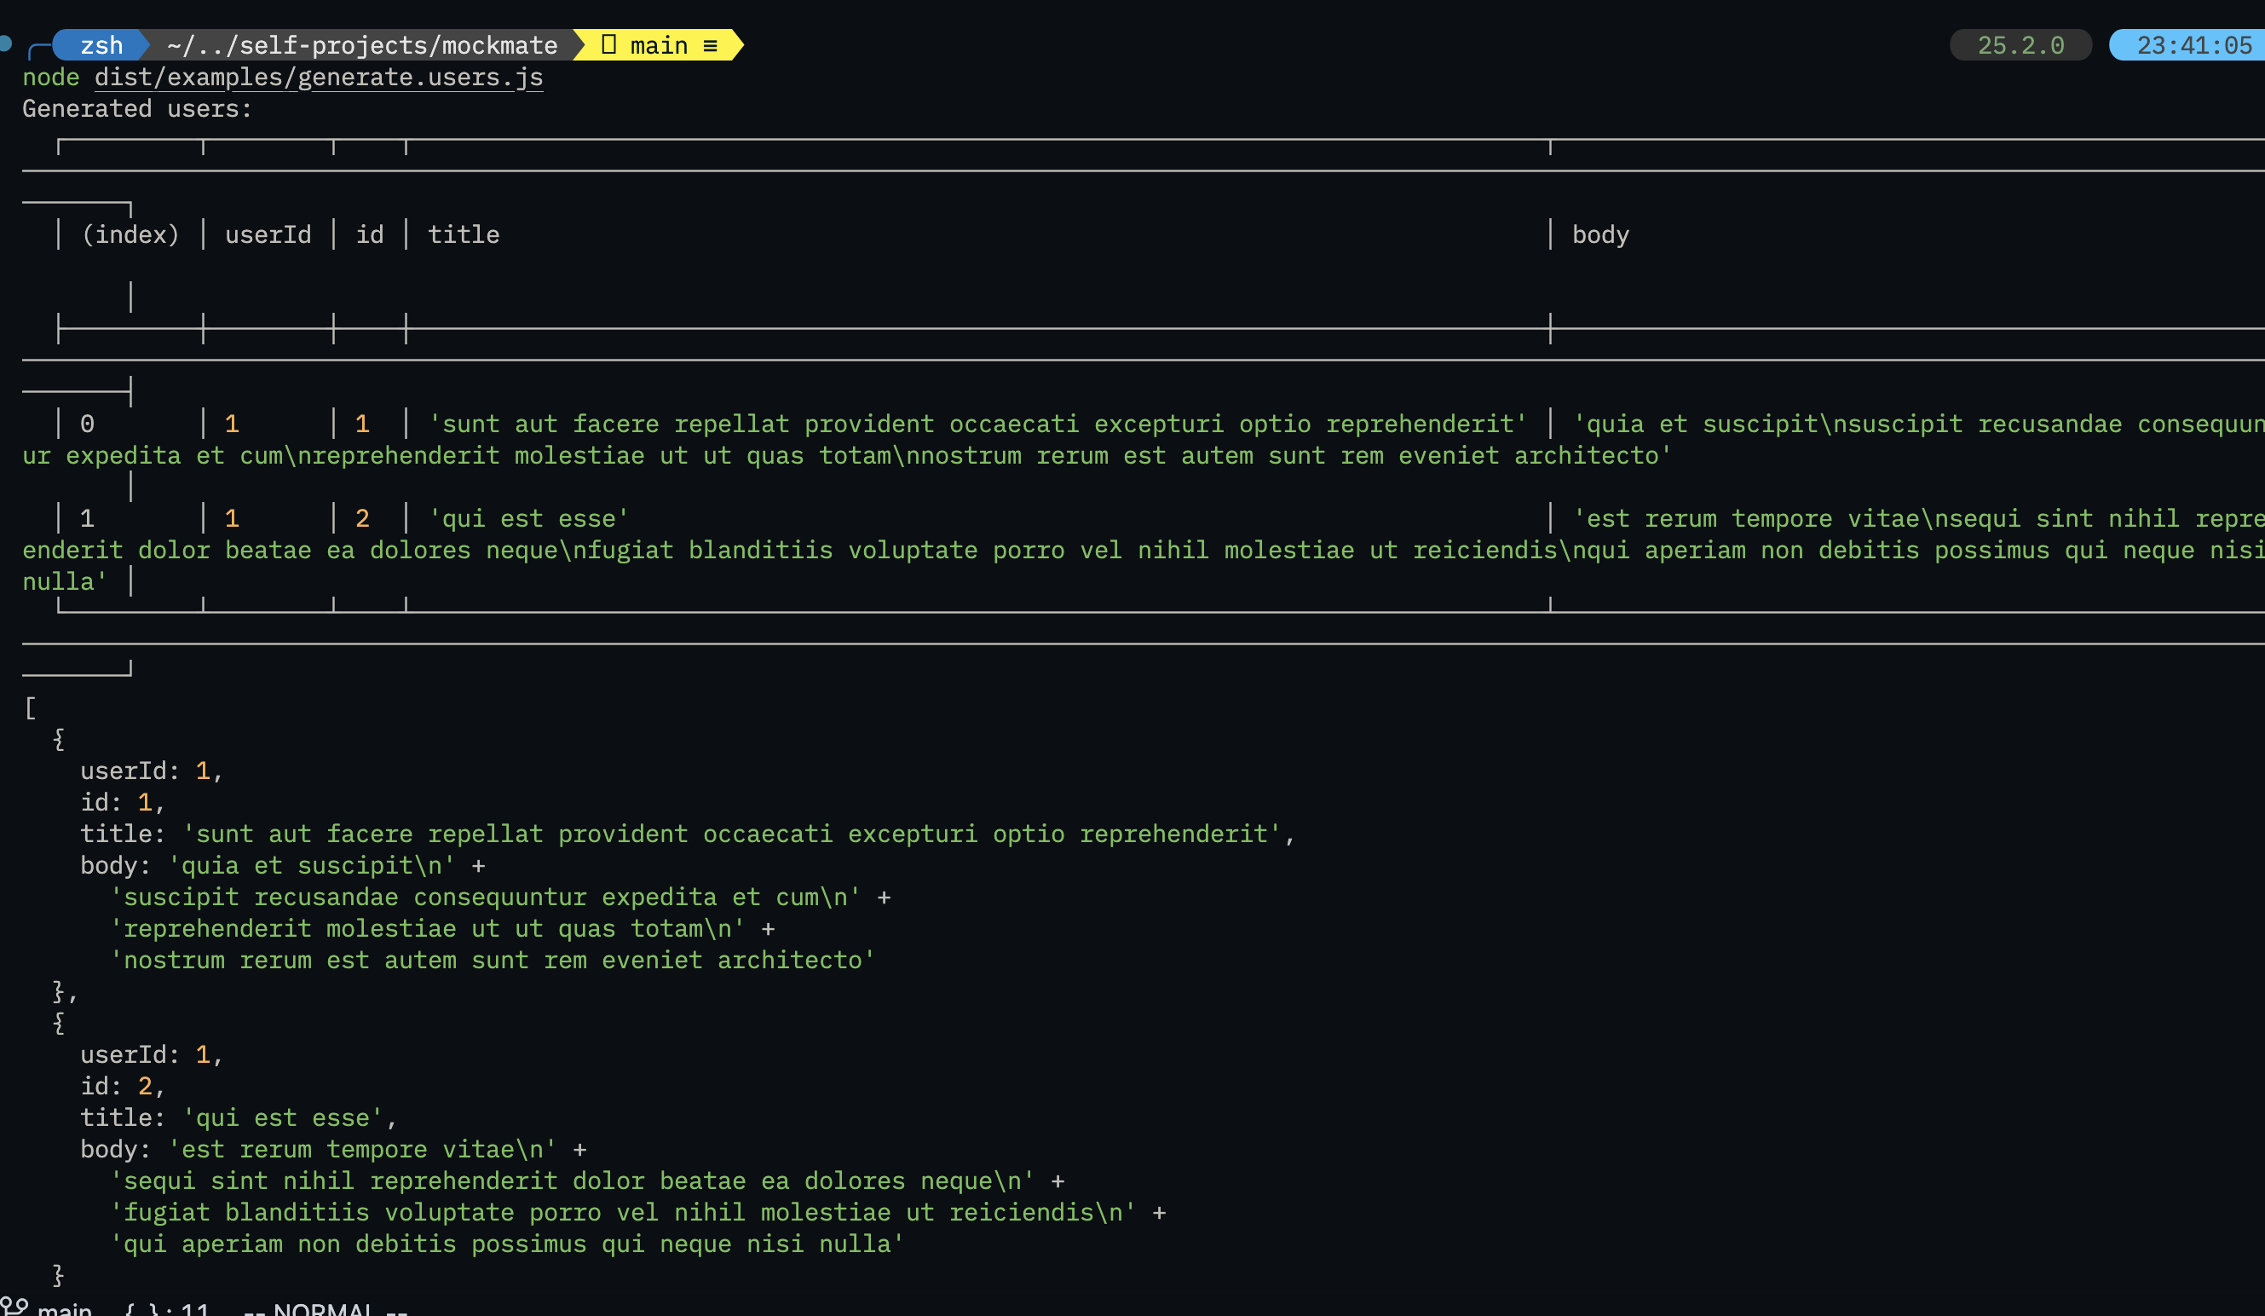Click the NORMAL vim mode indicator
Screen dimensions: 2265x1316
coord(325,1310)
